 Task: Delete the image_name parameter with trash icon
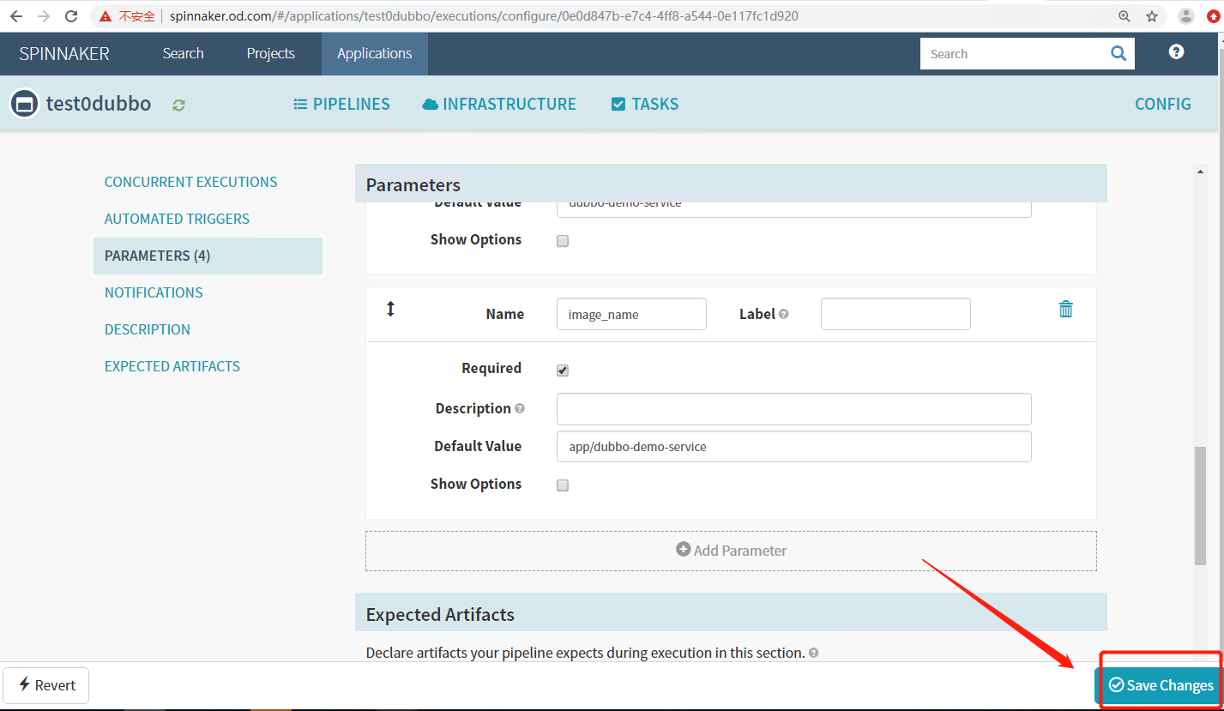pos(1065,310)
